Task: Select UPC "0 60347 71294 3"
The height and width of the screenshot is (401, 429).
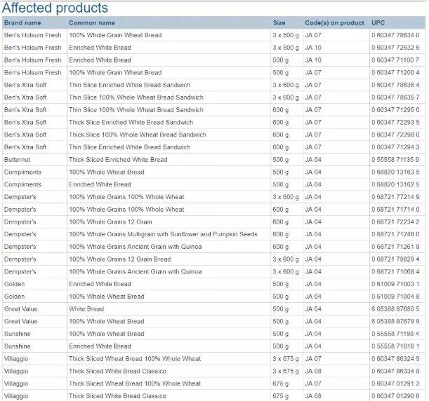Action: (x=395, y=147)
